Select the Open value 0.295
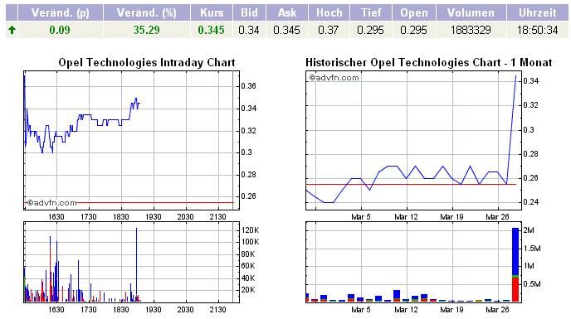The width and height of the screenshot is (571, 319). pyautogui.click(x=413, y=30)
